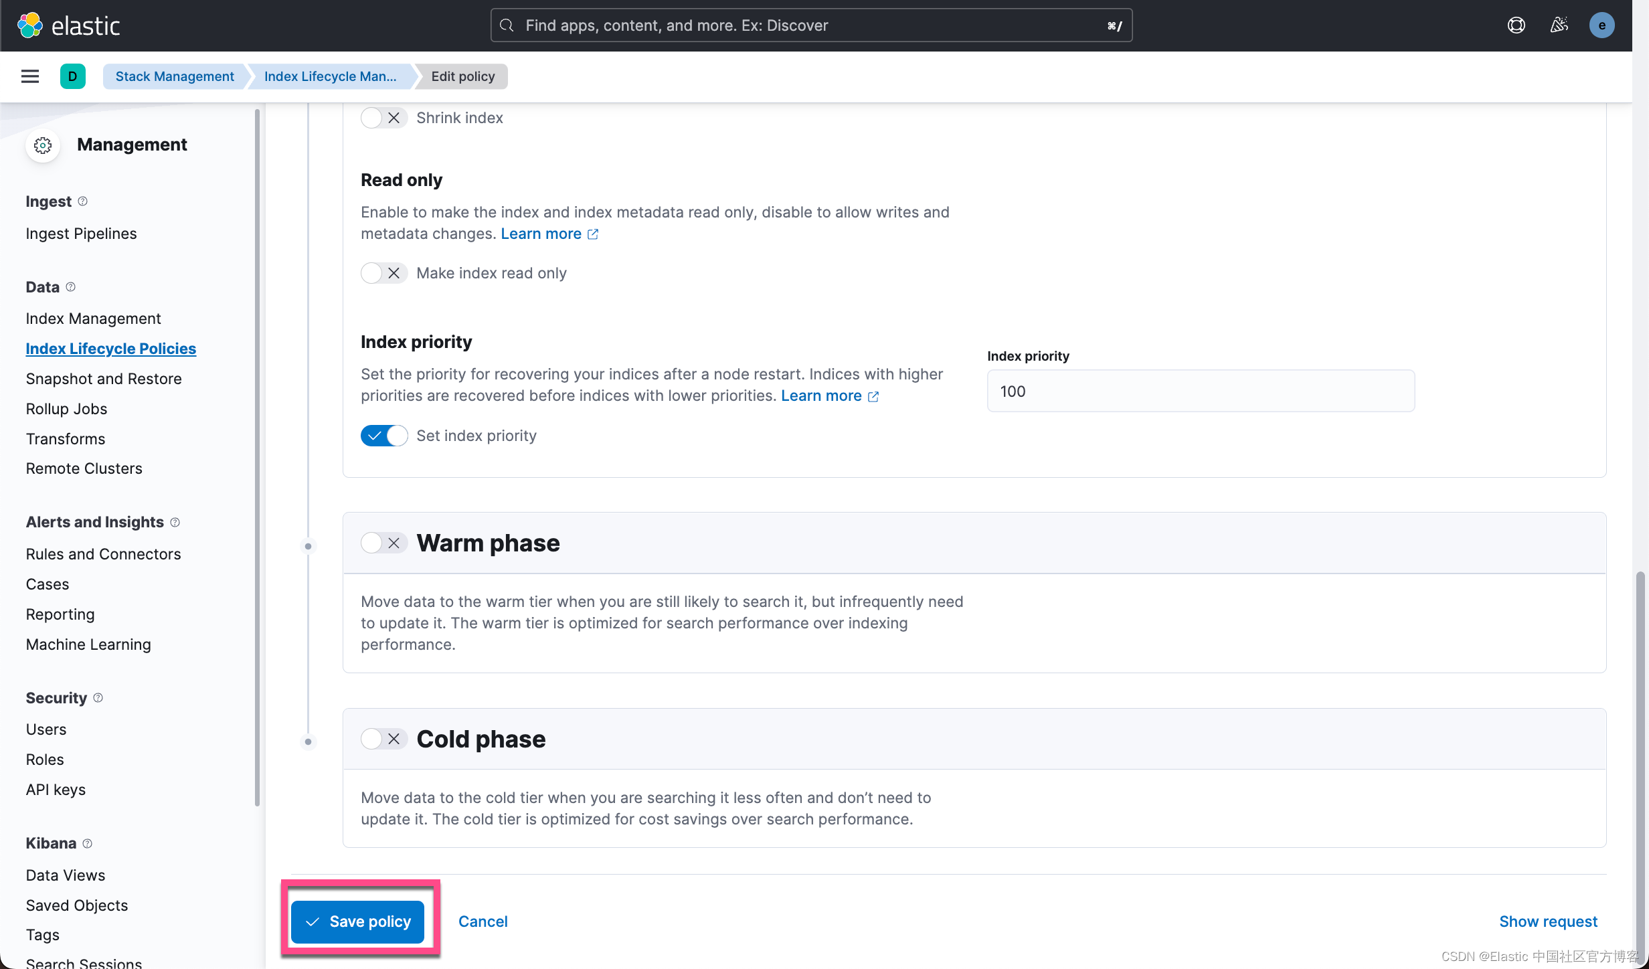Image resolution: width=1649 pixels, height=969 pixels.
Task: Open the hamburger navigation menu
Action: [x=29, y=76]
